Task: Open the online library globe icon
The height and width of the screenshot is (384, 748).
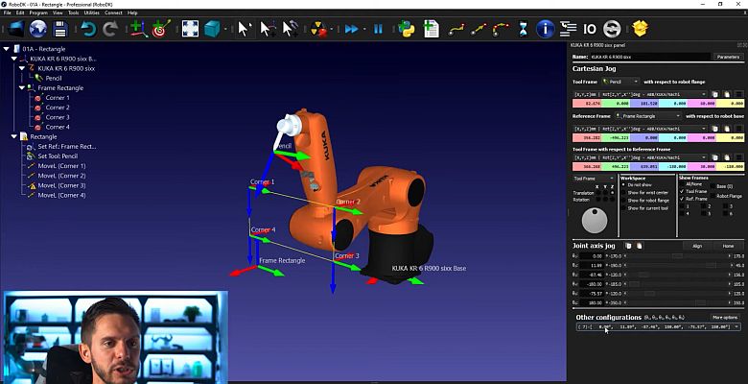Action: click(38, 29)
